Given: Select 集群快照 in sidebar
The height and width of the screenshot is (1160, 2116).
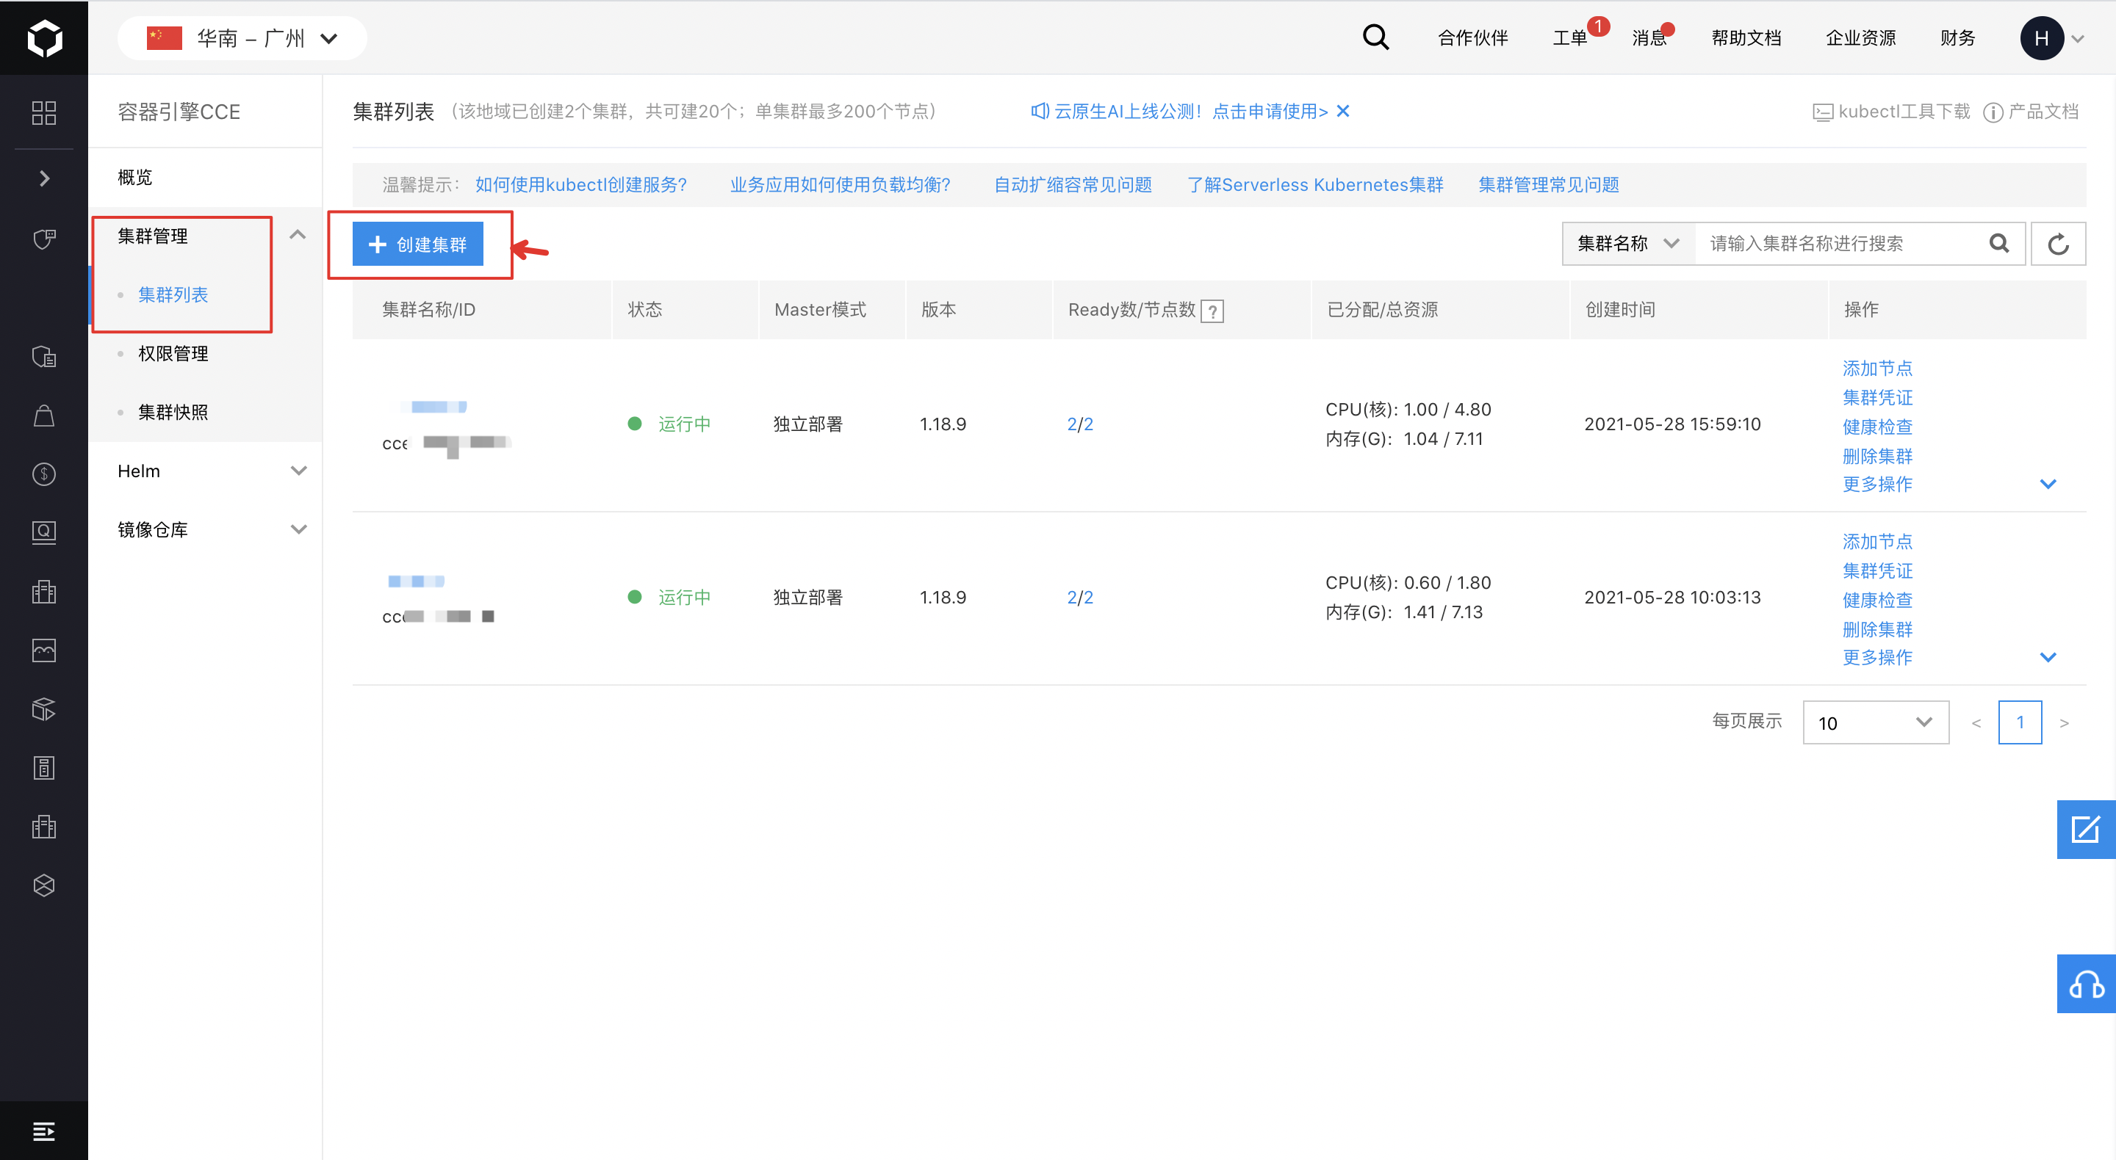Looking at the screenshot, I should point(173,412).
